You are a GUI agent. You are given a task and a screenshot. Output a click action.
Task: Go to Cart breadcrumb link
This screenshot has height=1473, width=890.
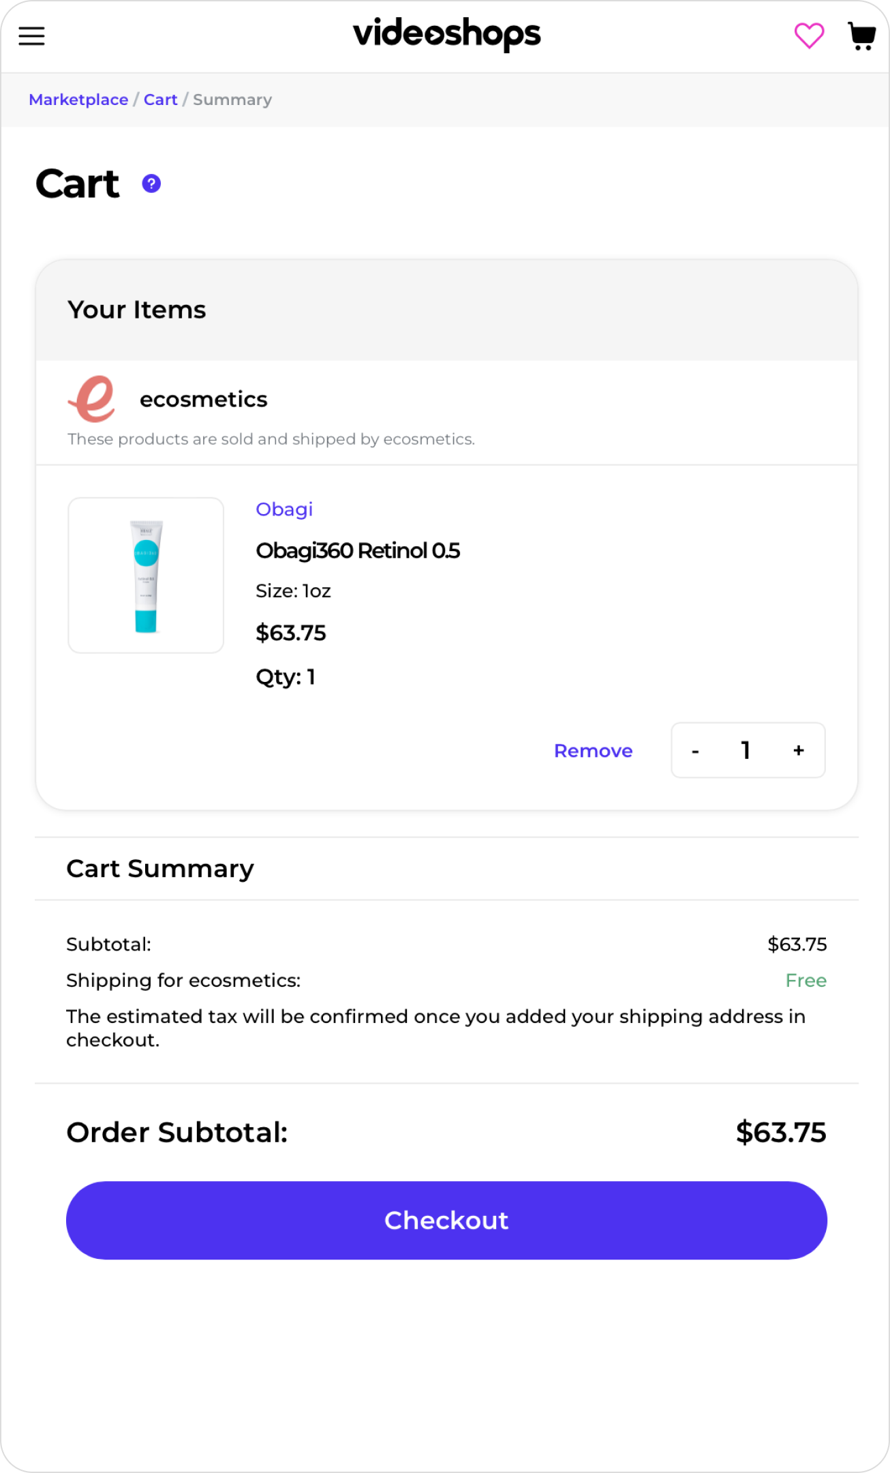coord(160,100)
